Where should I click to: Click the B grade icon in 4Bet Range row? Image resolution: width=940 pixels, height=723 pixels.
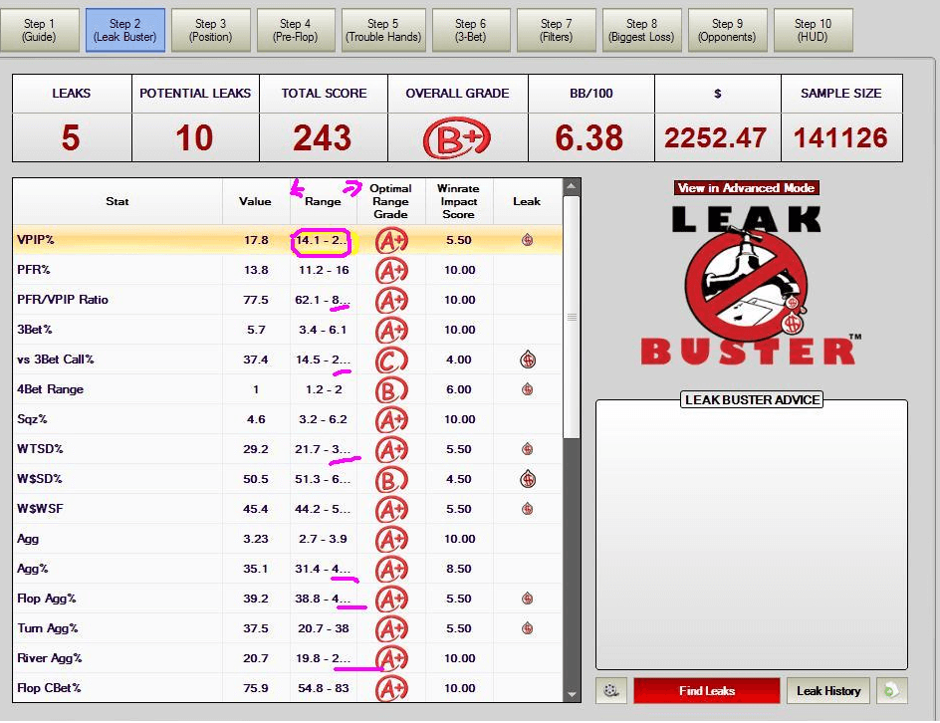coord(390,389)
